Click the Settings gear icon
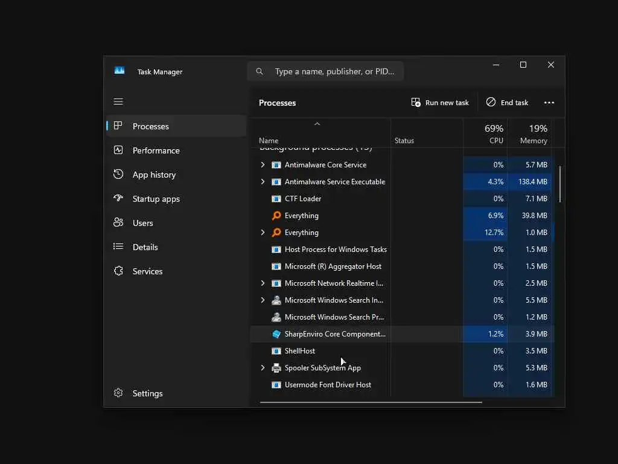This screenshot has width=618, height=464. pyautogui.click(x=118, y=393)
